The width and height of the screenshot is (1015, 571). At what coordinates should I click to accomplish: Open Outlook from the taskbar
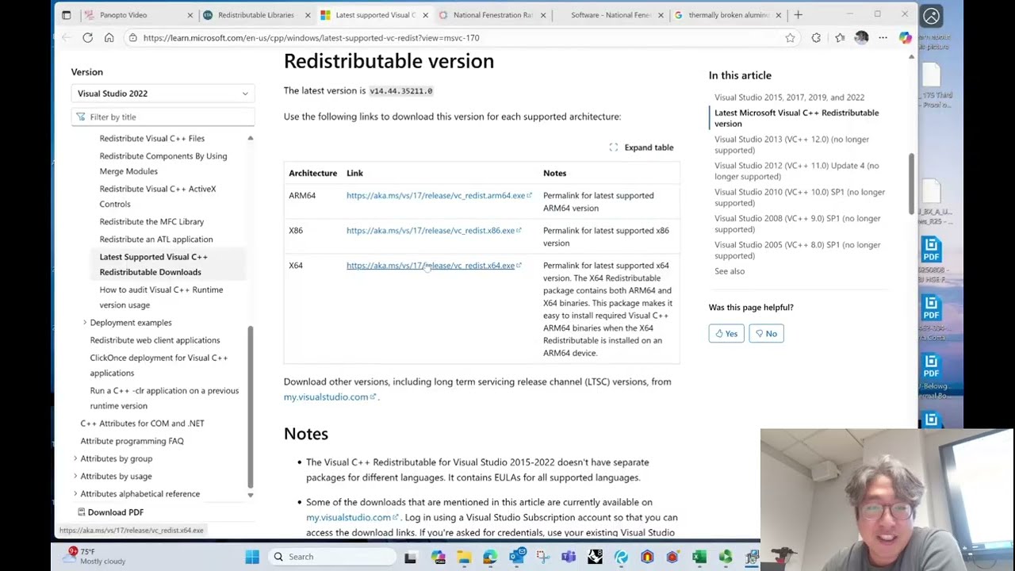[516, 557]
